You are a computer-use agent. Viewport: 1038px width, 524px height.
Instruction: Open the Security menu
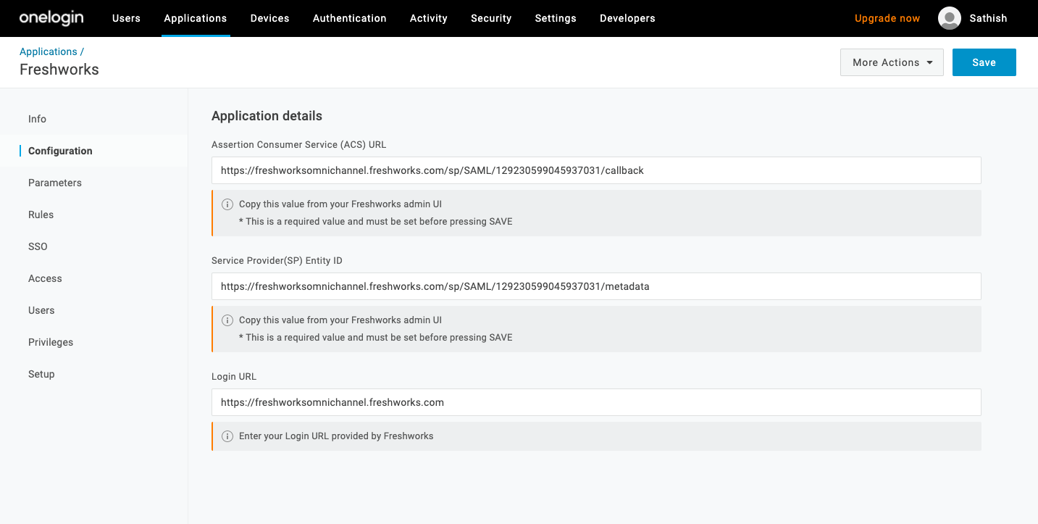(x=491, y=18)
